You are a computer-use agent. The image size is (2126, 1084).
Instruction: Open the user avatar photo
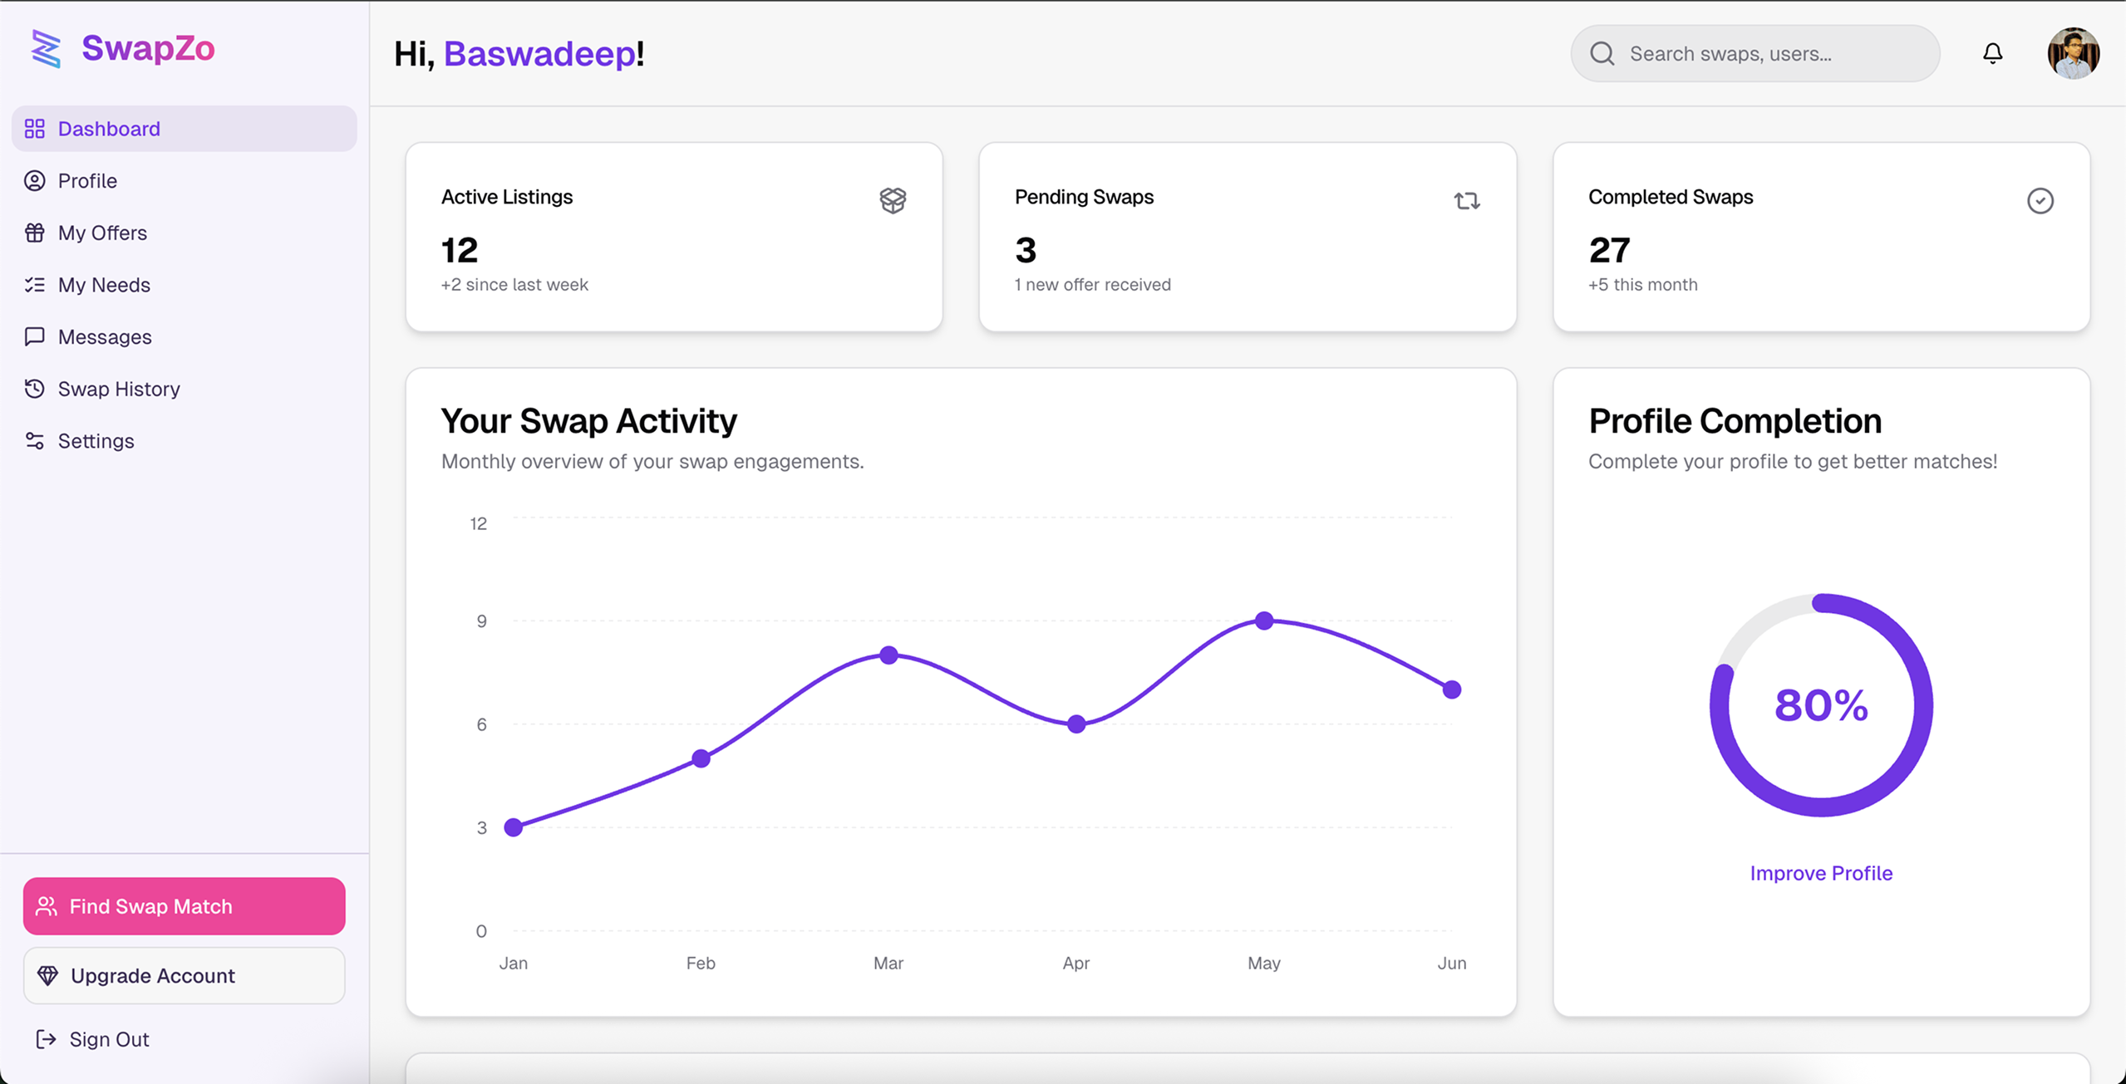pyautogui.click(x=2073, y=53)
